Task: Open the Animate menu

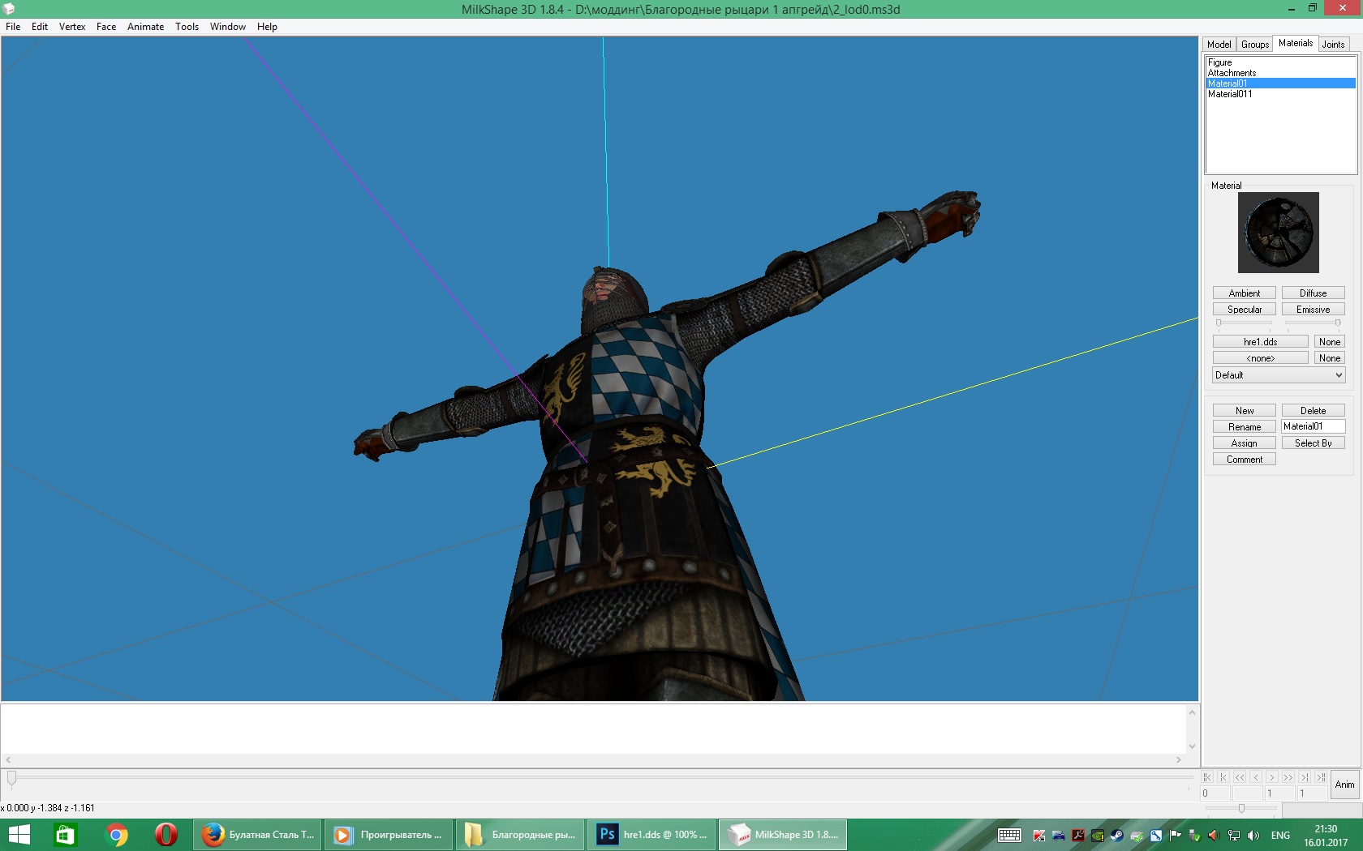Action: pyautogui.click(x=146, y=27)
